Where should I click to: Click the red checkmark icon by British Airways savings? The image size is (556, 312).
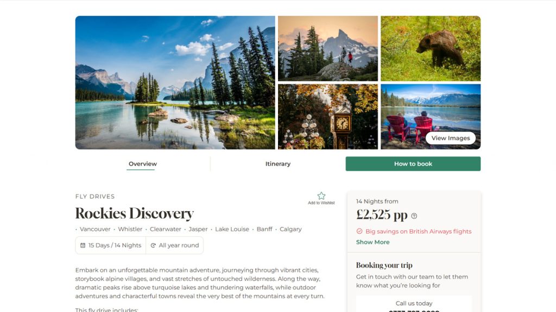click(359, 231)
